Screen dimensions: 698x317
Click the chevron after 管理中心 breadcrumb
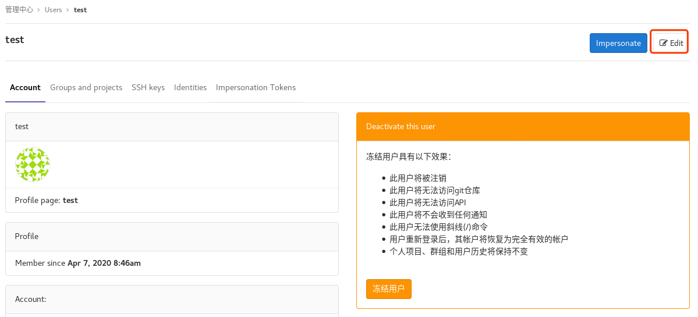pyautogui.click(x=39, y=10)
